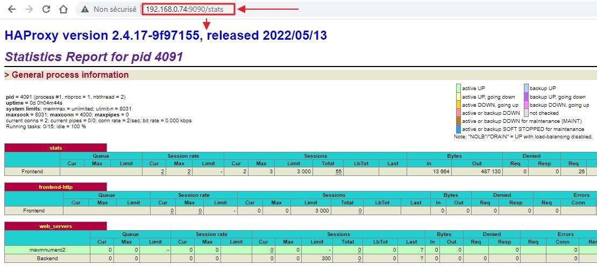Viewport: 597px width, 272px height.
Task: Click the browser back arrow
Action: [x=12, y=10]
